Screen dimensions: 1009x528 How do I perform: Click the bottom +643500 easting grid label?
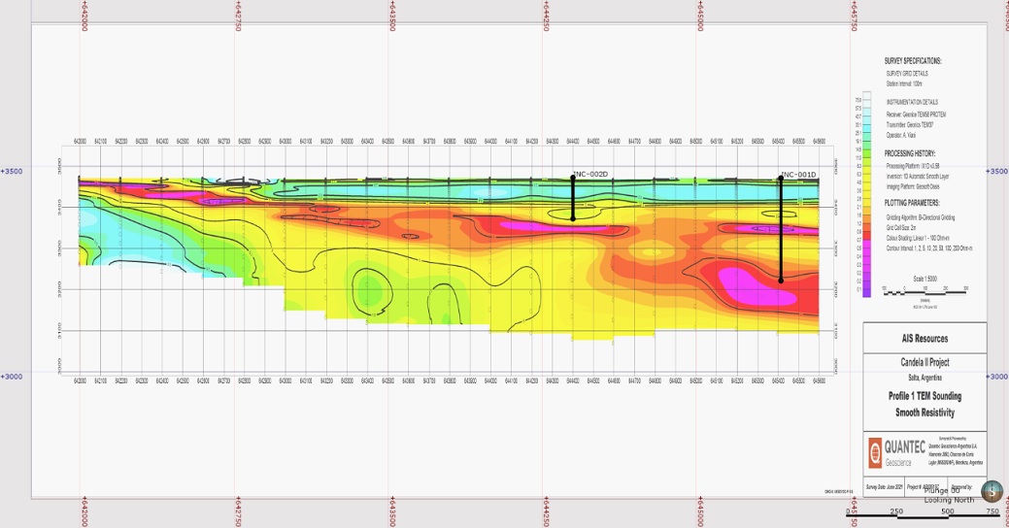(392, 511)
